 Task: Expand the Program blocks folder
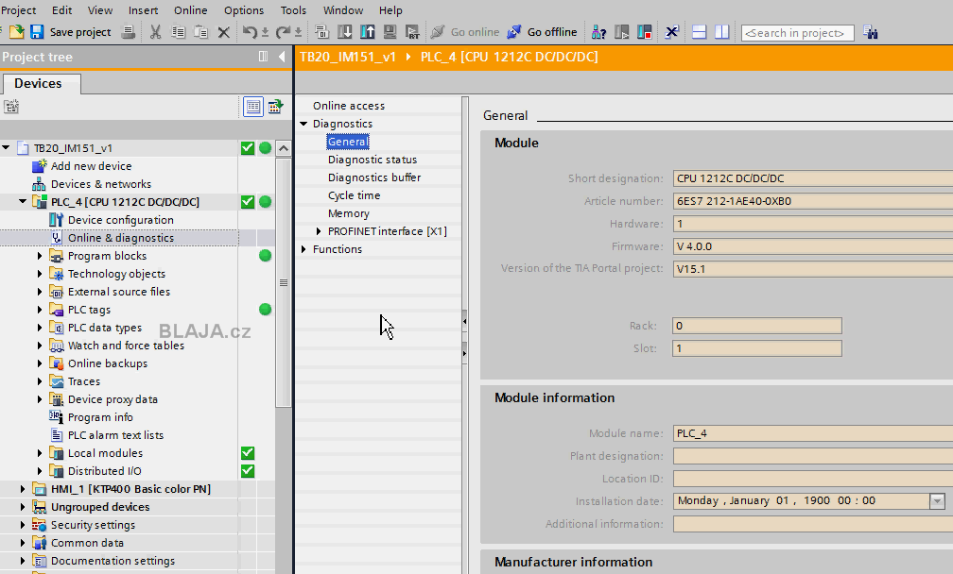40,256
